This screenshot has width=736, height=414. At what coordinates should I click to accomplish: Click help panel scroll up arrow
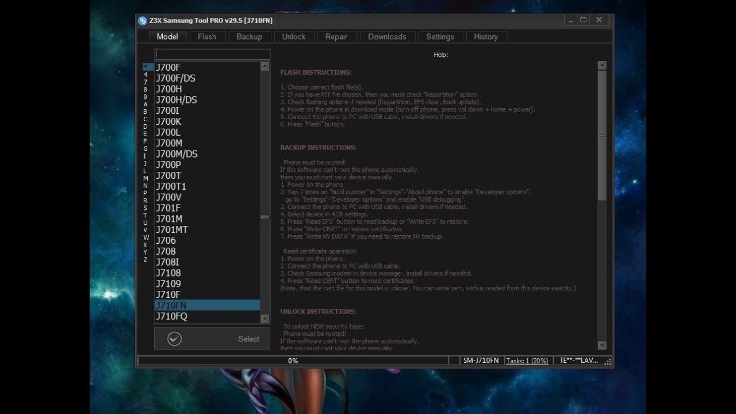click(x=602, y=66)
